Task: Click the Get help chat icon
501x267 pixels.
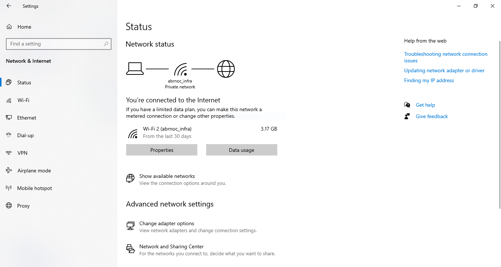Action: (x=407, y=105)
